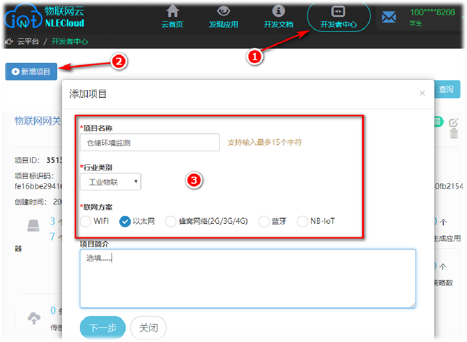Click the device drive icon
Viewport: 467px width, 342px height.
pos(34,226)
